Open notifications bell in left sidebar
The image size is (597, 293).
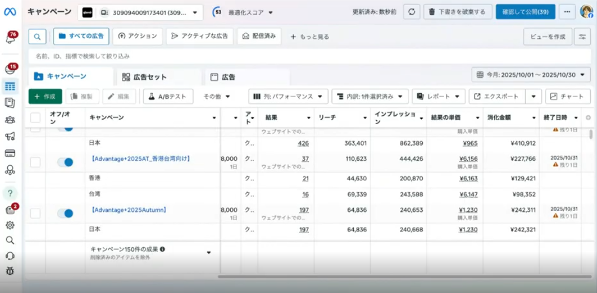(x=10, y=38)
